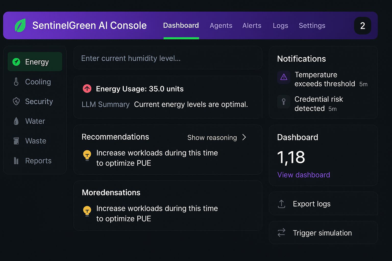Click the Recommendations lightbulb icon
Screen dimensions: 392x261
click(x=87, y=155)
